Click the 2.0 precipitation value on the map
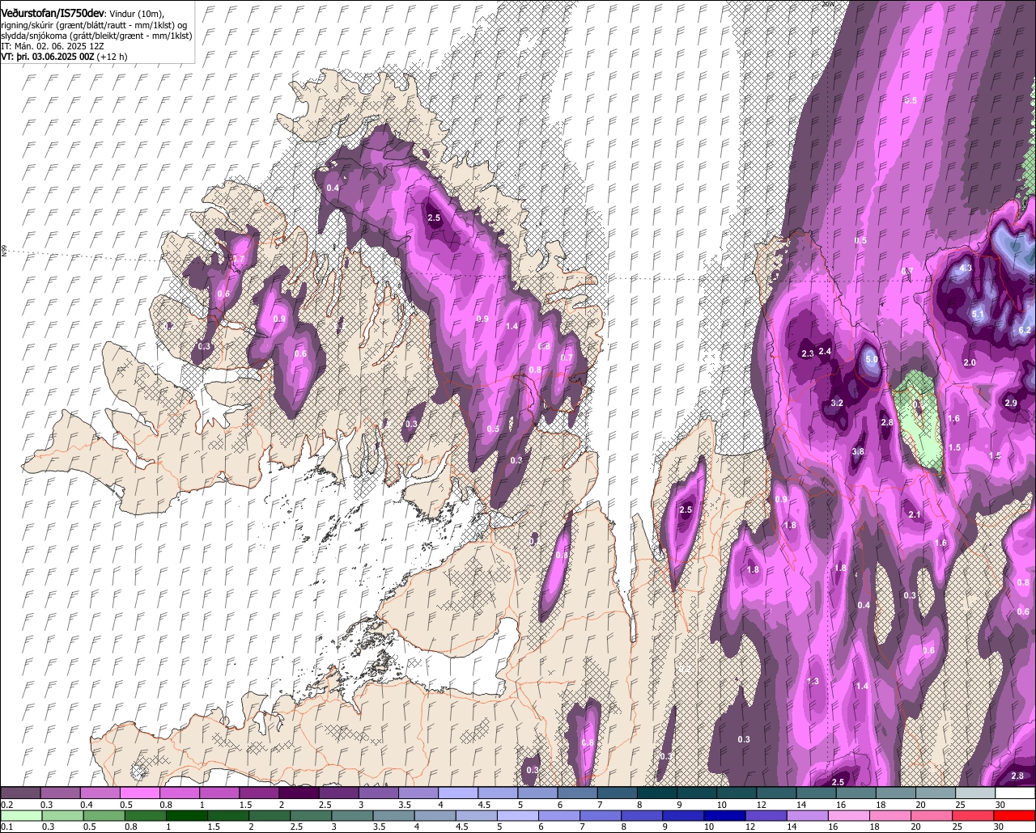Image resolution: width=1036 pixels, height=833 pixels. (970, 362)
